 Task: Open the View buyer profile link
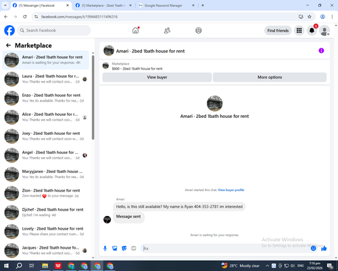tap(231, 190)
